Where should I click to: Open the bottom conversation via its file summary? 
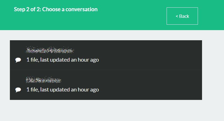[63, 90]
